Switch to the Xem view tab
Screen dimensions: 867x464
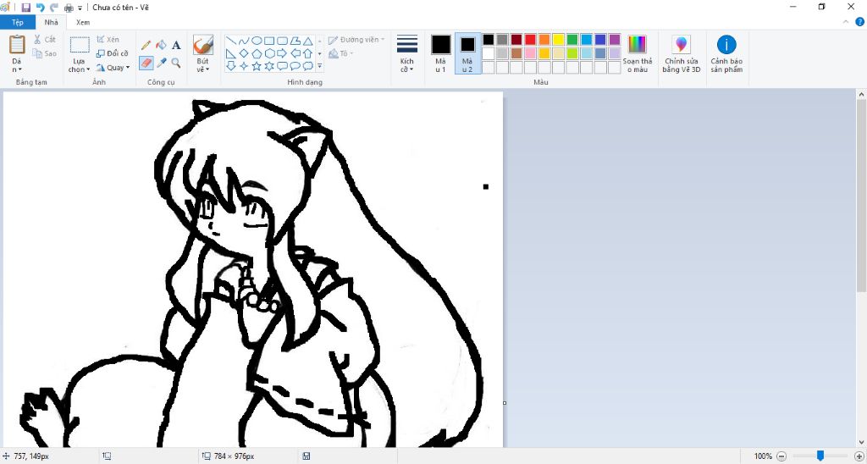tap(83, 23)
